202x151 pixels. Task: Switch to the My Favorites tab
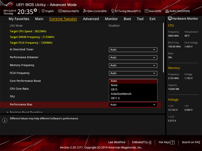pos(19,19)
